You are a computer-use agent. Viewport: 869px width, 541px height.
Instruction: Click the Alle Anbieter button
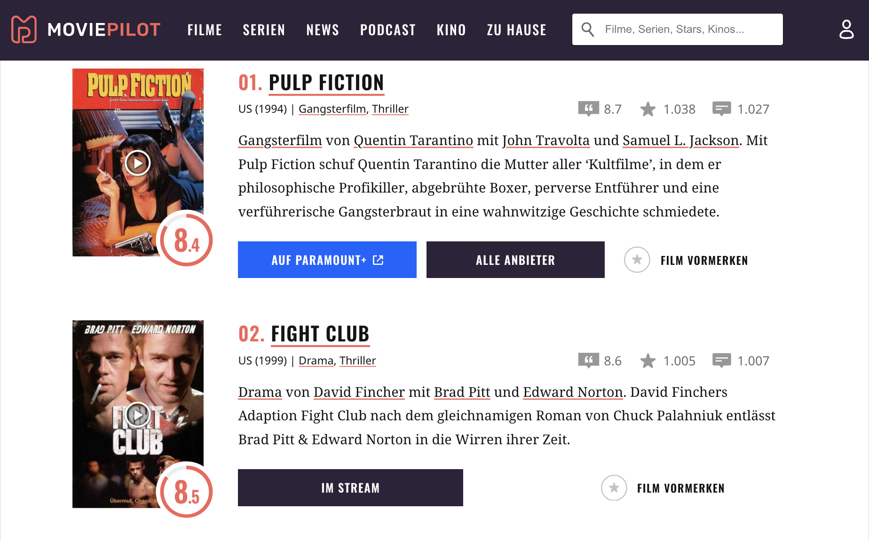tap(515, 260)
